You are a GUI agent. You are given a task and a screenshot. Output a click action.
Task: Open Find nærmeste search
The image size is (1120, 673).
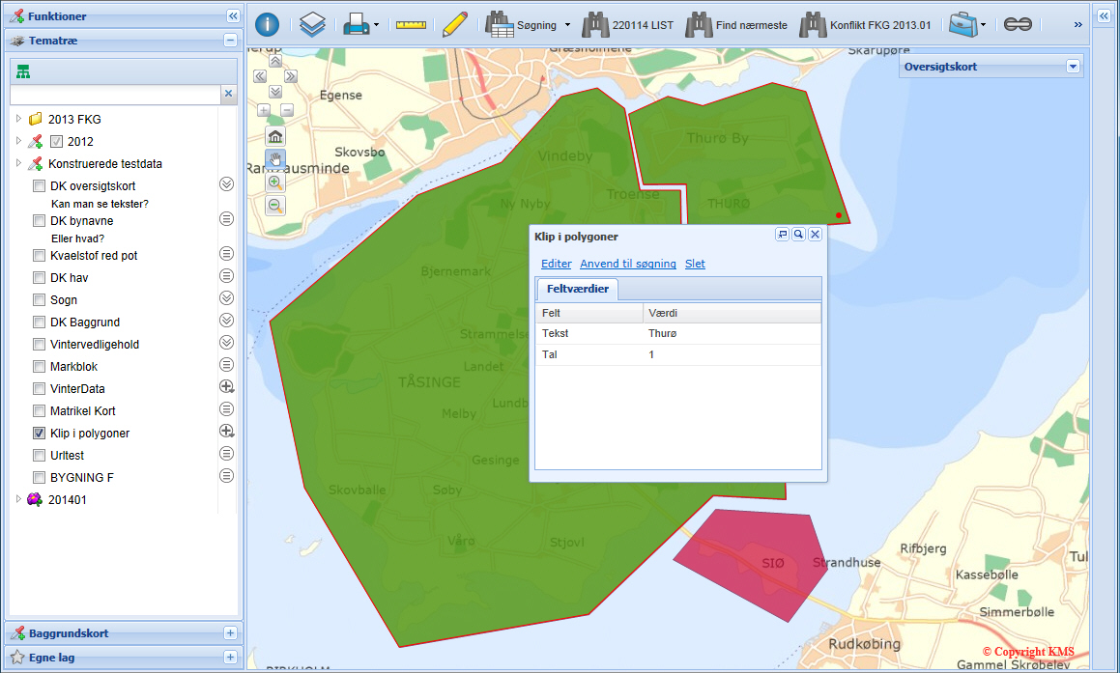tap(736, 25)
